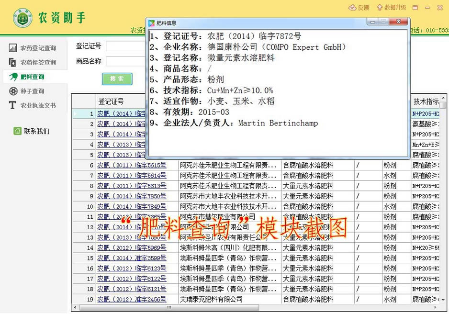449x314 pixels.
Task: Click 含腐植酸水溶肥料 cell in row 19
Action: coord(318,299)
